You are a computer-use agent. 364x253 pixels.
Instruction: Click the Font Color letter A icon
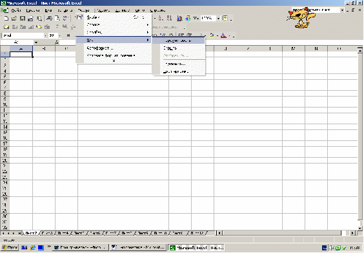(x=223, y=35)
